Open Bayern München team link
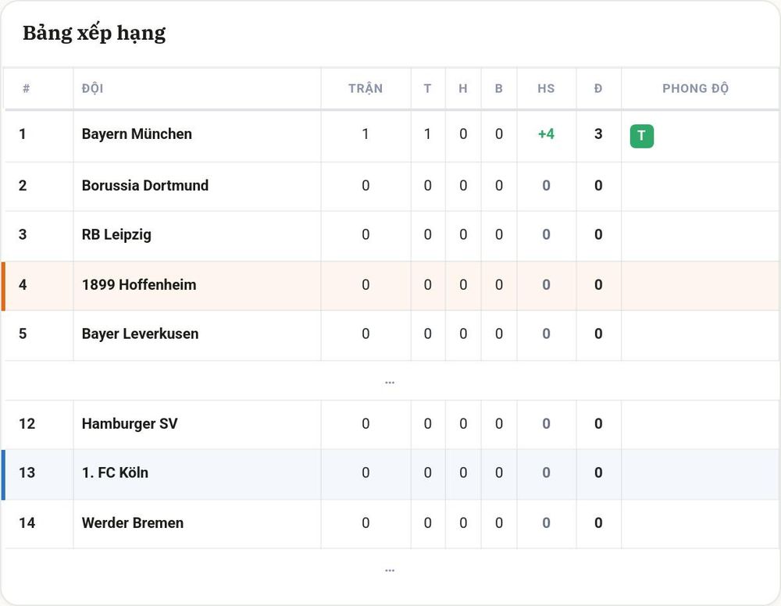 click(137, 134)
